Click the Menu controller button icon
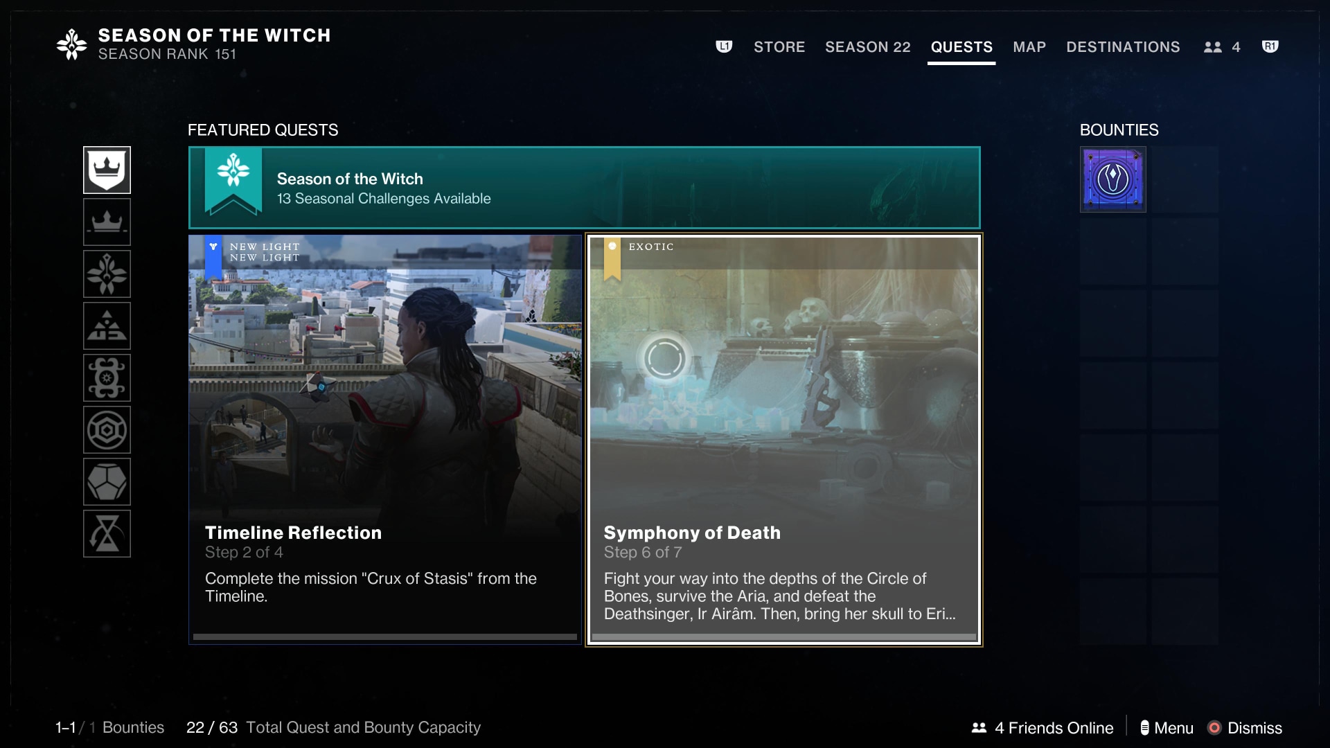The image size is (1330, 748). [1144, 728]
